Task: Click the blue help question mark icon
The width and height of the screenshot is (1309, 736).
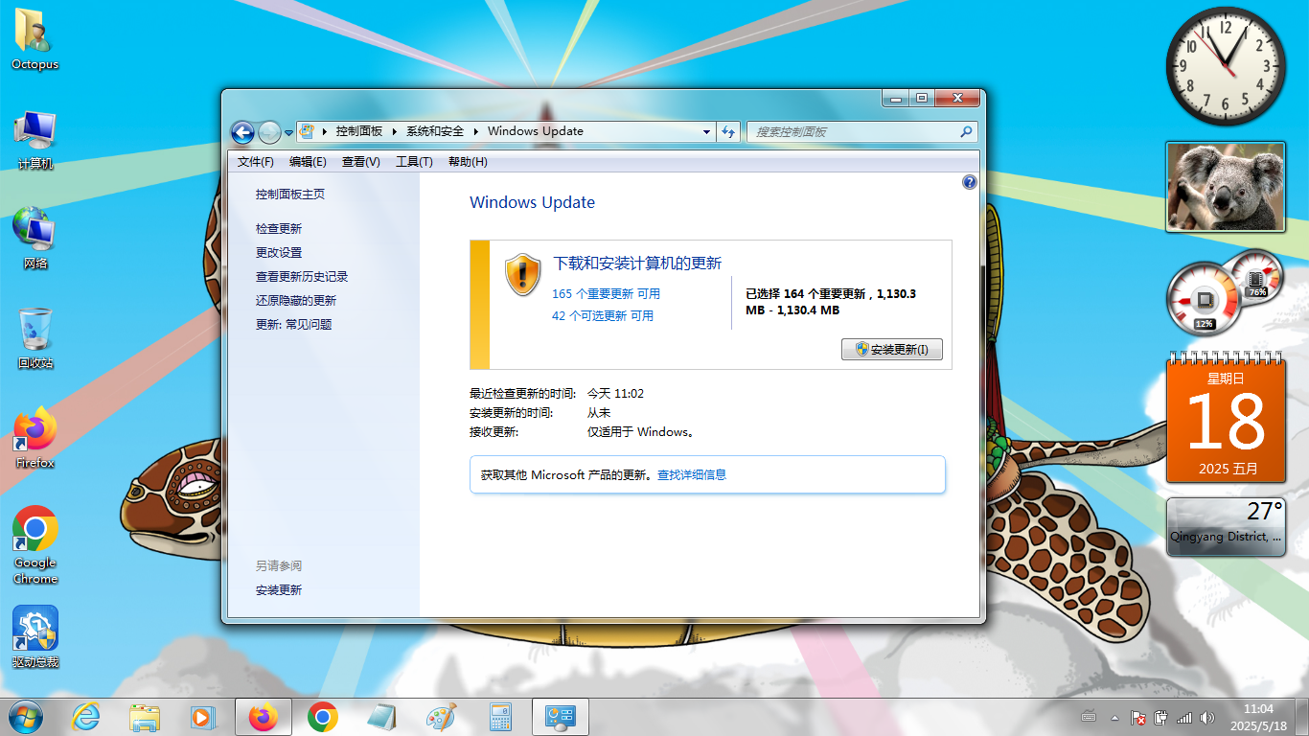Action: [x=969, y=182]
